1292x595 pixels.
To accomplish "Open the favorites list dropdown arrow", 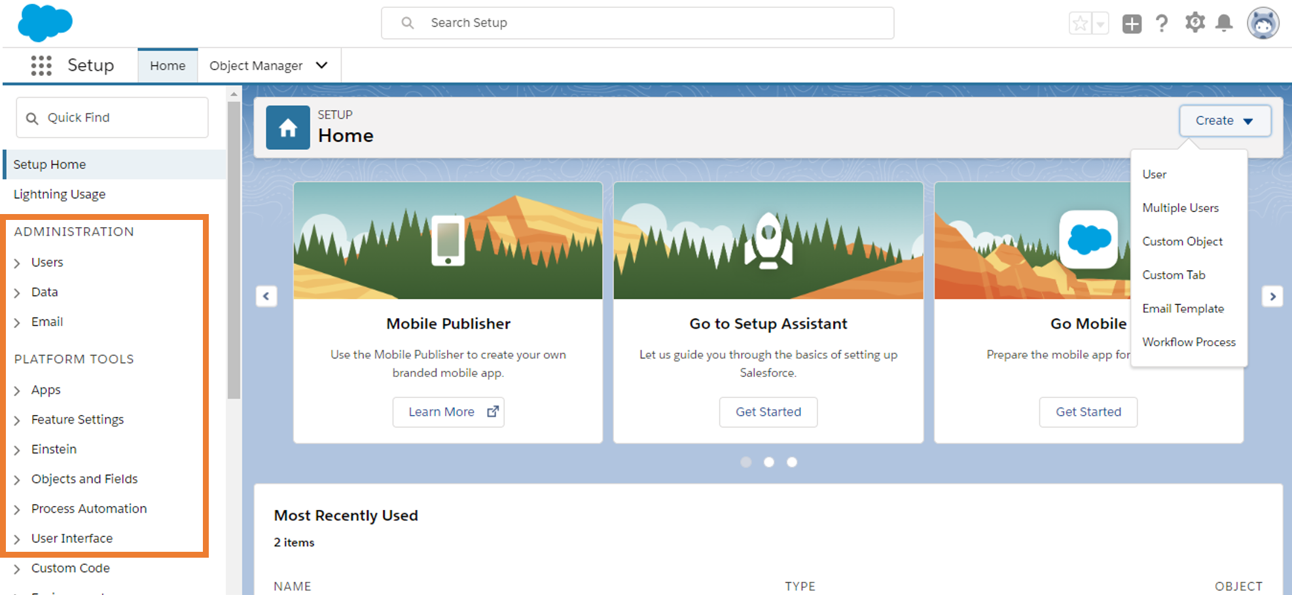I will [1100, 24].
